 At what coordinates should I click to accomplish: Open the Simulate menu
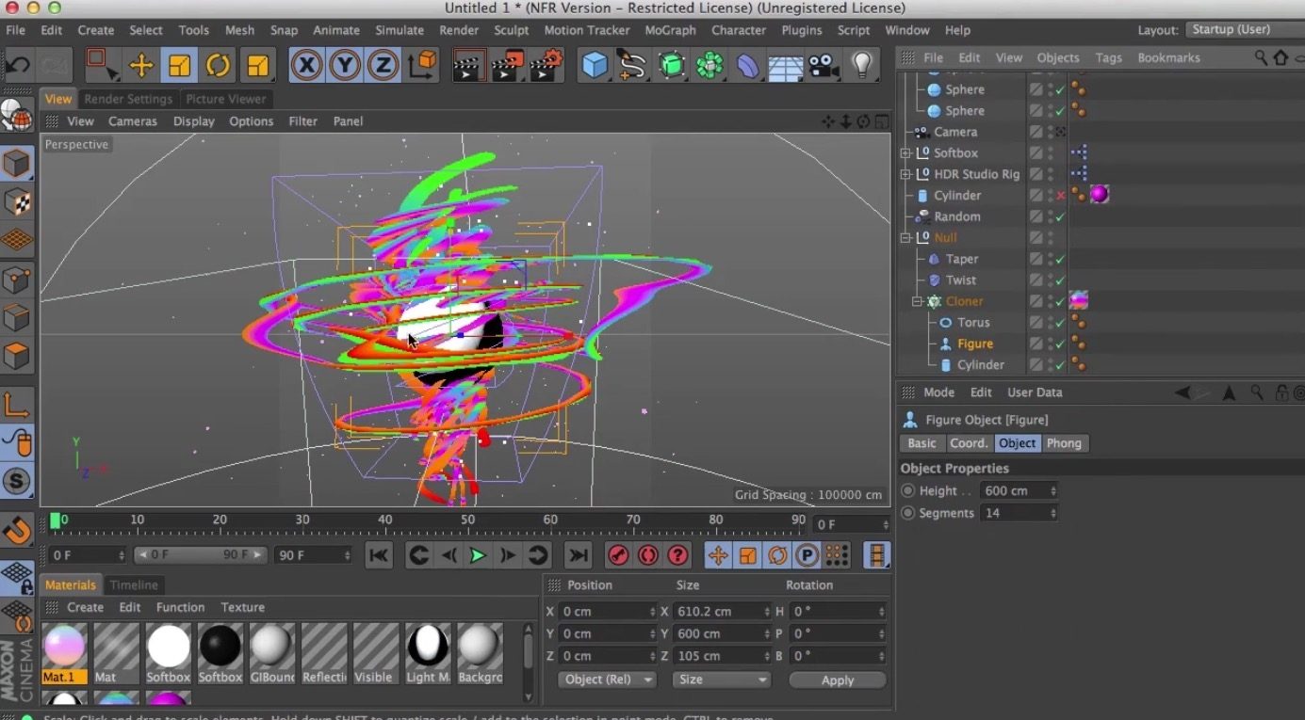[x=400, y=30]
